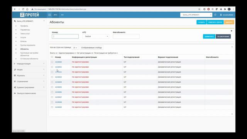Expand the Маршрутизация section
The width and height of the screenshot is (247, 139).
coord(44,64)
